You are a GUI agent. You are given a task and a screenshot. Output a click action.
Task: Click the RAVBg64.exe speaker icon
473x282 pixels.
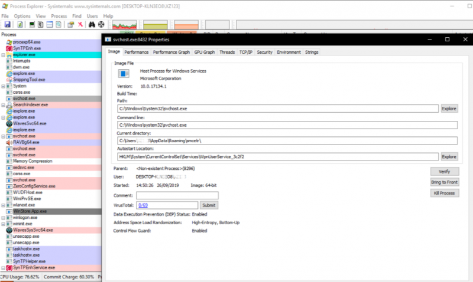[9, 142]
